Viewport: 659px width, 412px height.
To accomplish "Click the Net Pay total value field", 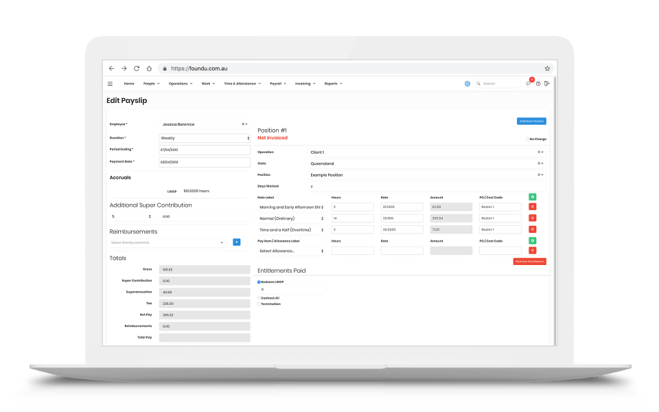I will coord(205,315).
